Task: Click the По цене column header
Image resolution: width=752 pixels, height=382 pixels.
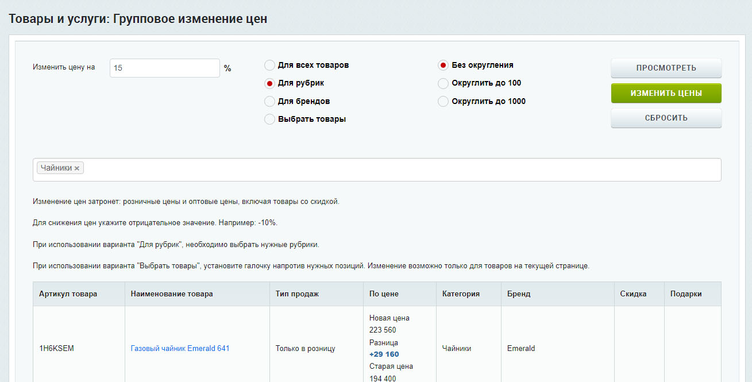Action: 384,294
